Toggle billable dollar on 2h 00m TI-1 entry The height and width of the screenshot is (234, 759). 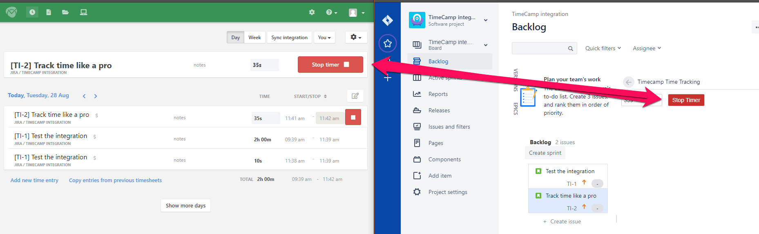click(95, 136)
